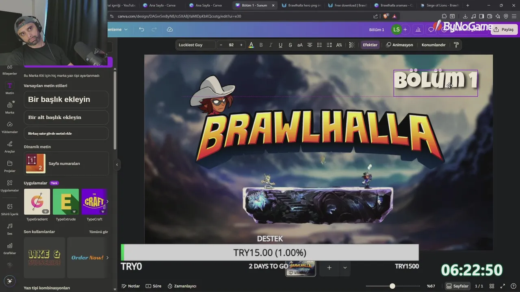Increase font size with plus button

click(x=241, y=45)
